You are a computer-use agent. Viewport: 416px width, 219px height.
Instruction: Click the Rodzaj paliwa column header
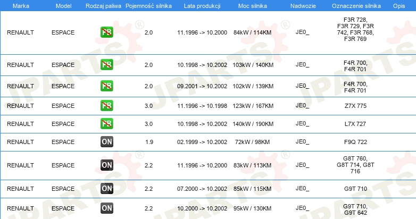(x=103, y=6)
